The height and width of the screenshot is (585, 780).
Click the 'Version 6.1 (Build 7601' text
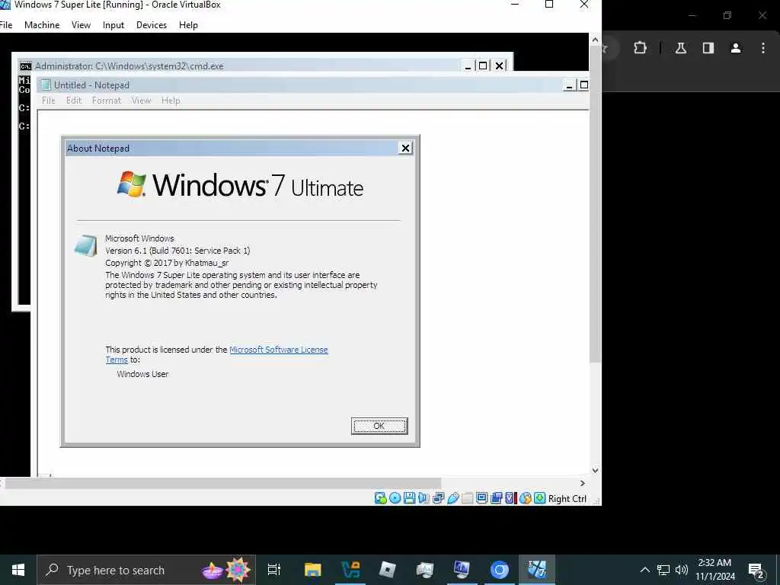pos(148,251)
